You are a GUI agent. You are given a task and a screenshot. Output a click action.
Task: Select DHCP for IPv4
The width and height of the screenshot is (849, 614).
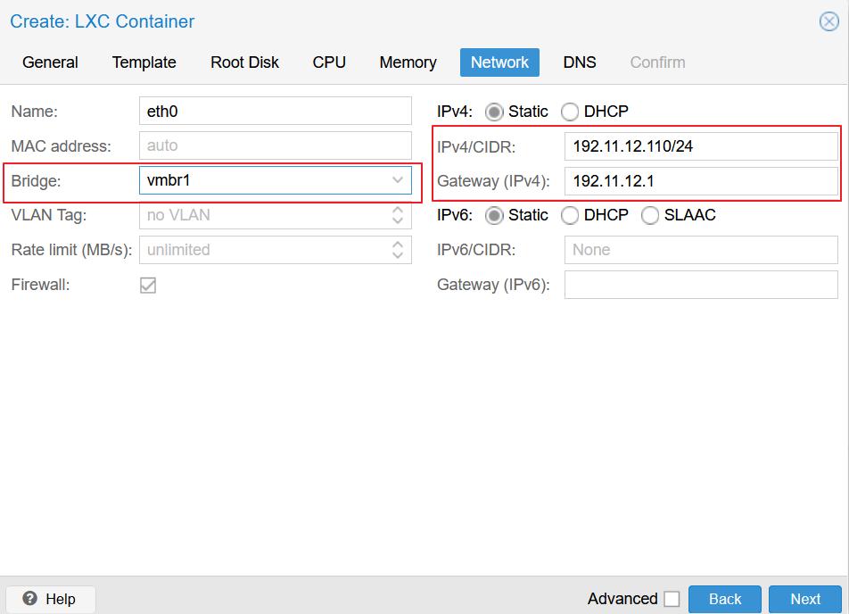(x=570, y=112)
